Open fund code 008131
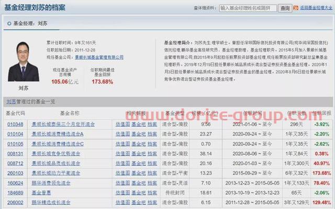335x209 pixels. 15,154
